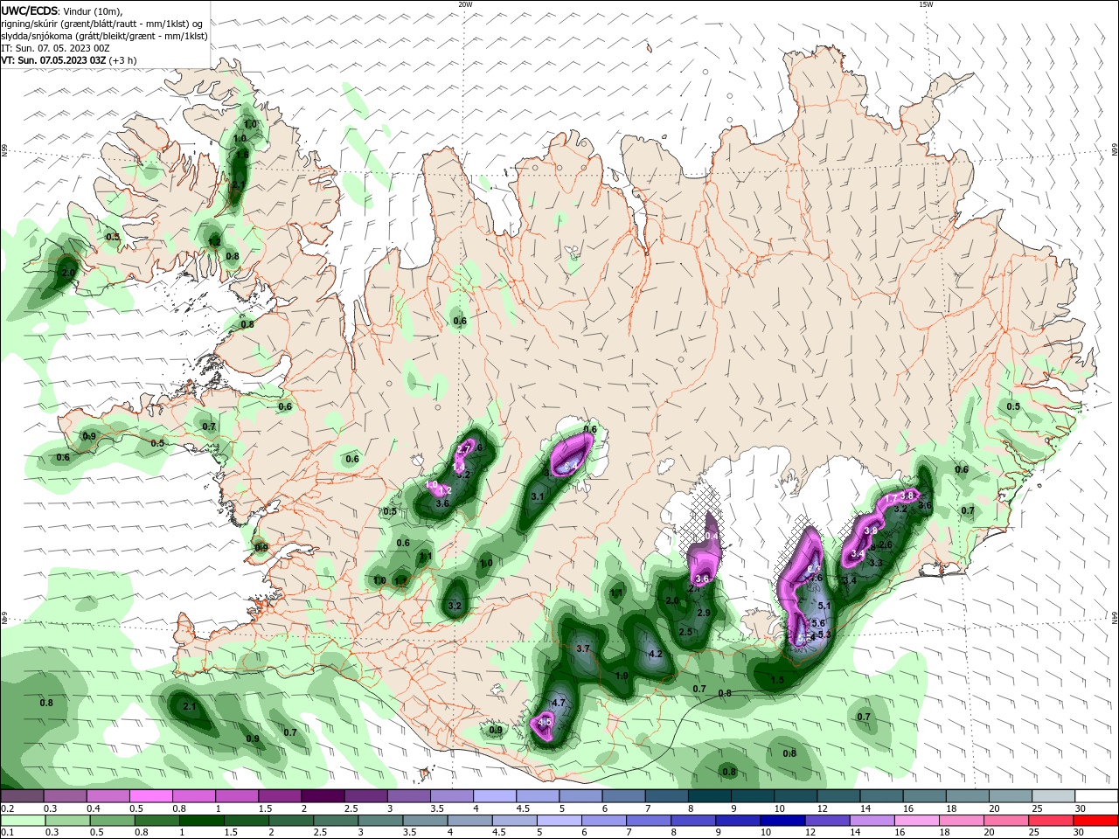Click the '15W' longitude label
Image resolution: width=1119 pixels, height=839 pixels.
[926, 4]
